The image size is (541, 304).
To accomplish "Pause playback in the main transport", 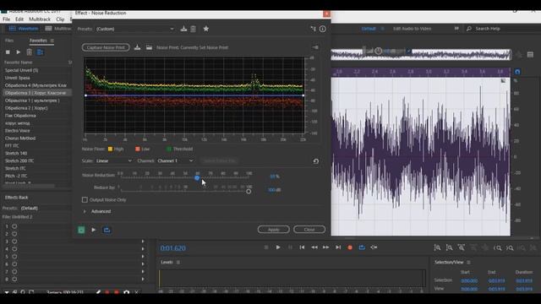I will pos(290,247).
